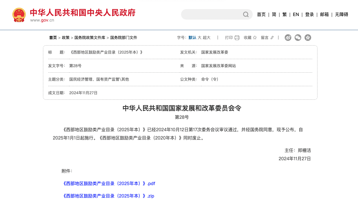Viewport: 358px width, 208px height.
Task: Share the page to Weibo
Action: 288,38
